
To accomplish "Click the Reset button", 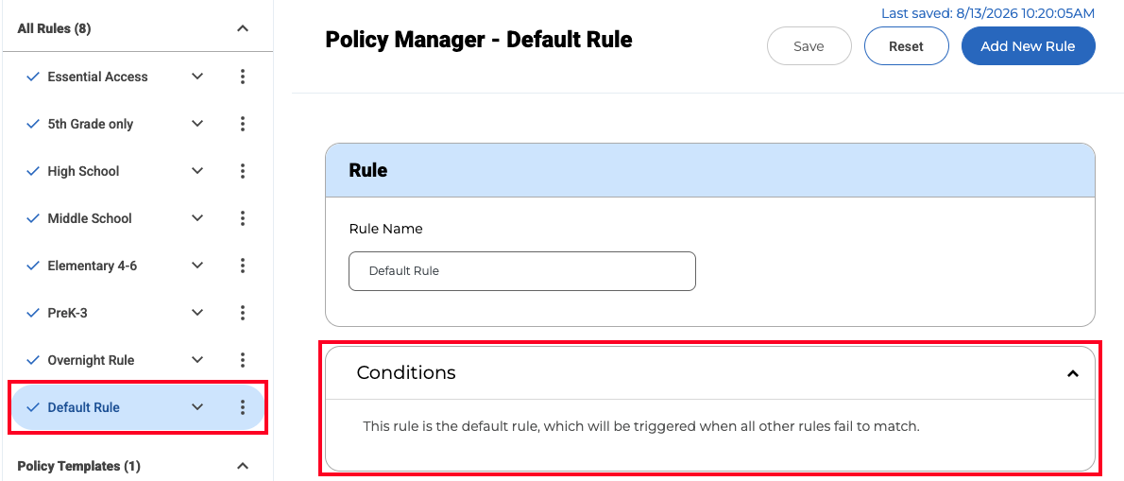I will point(906,46).
